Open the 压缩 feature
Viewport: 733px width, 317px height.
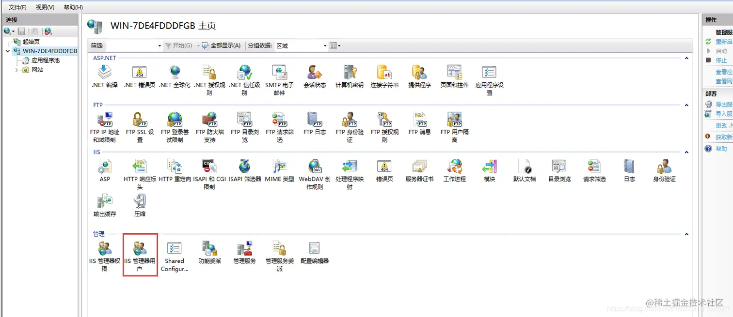coord(140,205)
